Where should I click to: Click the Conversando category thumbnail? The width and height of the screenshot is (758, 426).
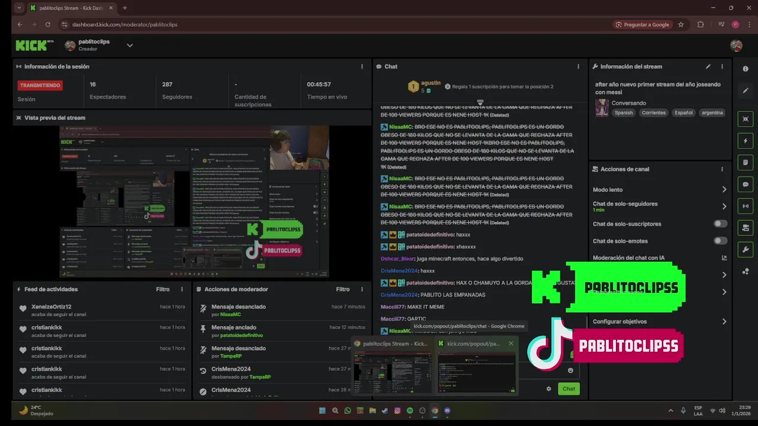[x=602, y=108]
